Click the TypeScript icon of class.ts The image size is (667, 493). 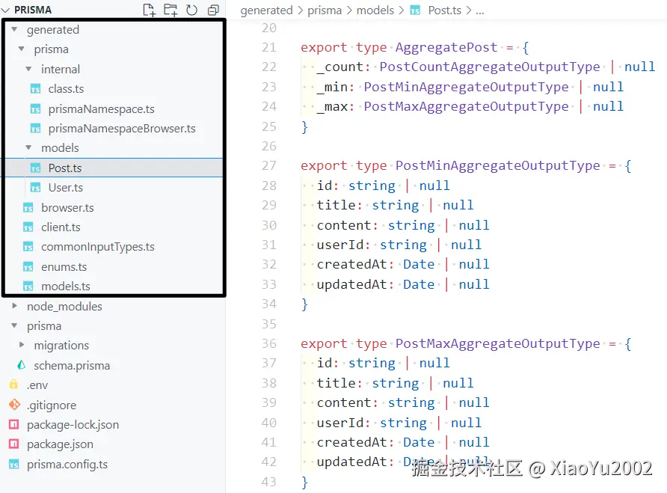[36, 89]
